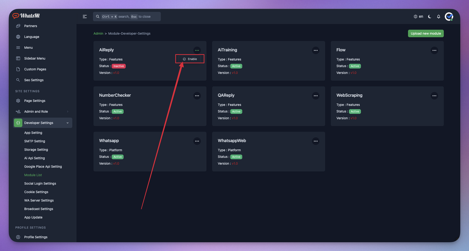This screenshot has width=469, height=251.
Task: Open Ai Api Setting submenu item
Action: [34, 158]
